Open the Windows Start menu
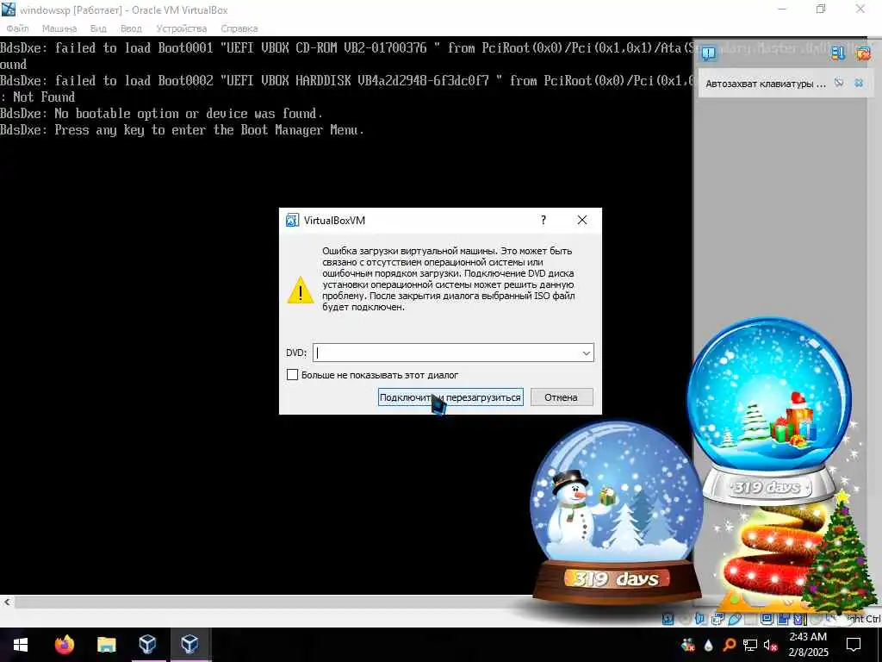This screenshot has width=882, height=662. pyautogui.click(x=21, y=645)
